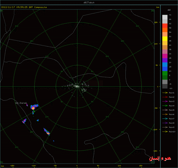Screen dimensions: 178x168
Task: Click the Rain3 legend label
Action: pos(171,102)
